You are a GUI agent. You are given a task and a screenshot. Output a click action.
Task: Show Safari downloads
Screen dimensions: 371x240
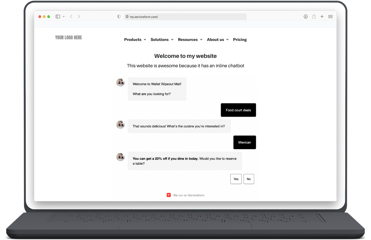(306, 17)
